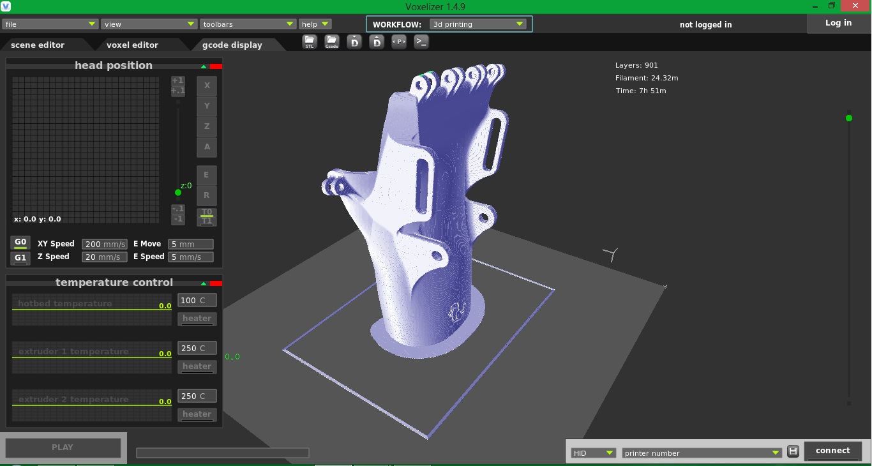Screen dimensions: 872x466
Task: Click the extruder 2 temperature graph
Action: (x=92, y=405)
